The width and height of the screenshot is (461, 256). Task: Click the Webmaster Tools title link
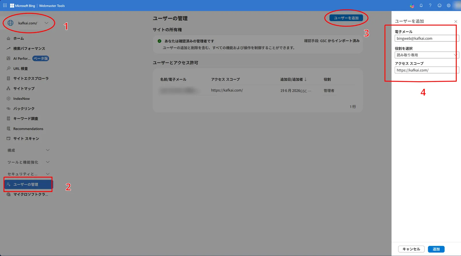(x=52, y=6)
